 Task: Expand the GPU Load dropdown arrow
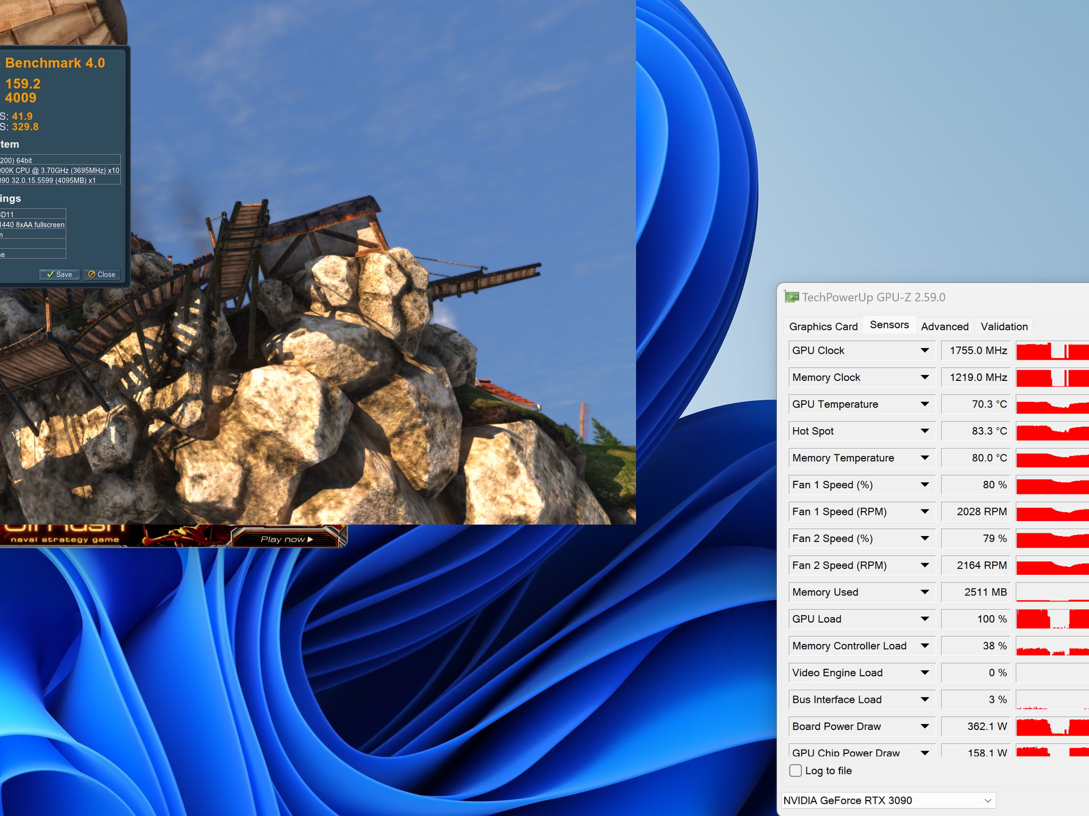click(925, 619)
